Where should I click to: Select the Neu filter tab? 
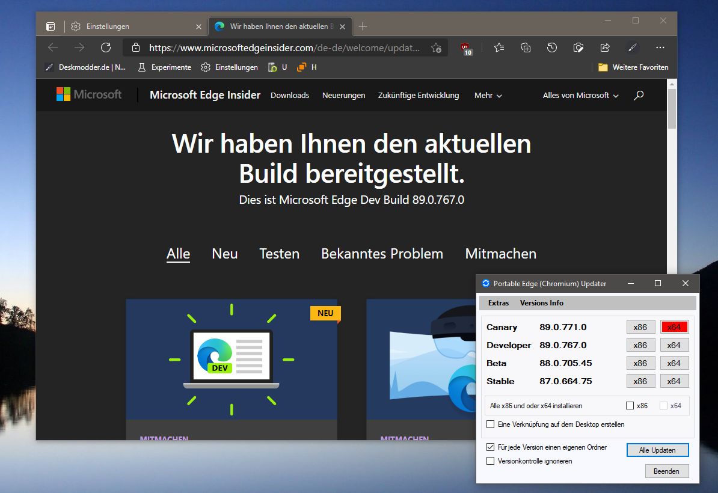(x=224, y=254)
